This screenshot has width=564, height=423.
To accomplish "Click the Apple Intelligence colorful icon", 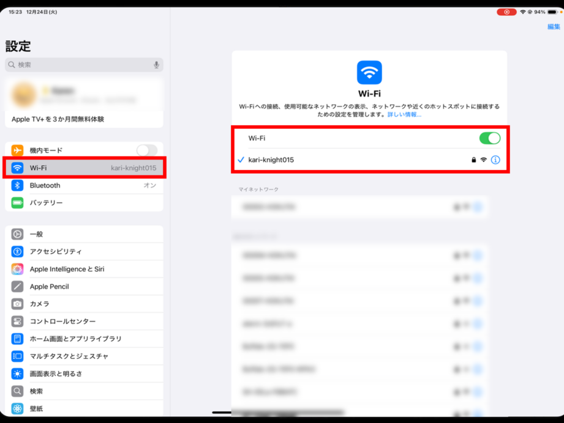I will [17, 269].
